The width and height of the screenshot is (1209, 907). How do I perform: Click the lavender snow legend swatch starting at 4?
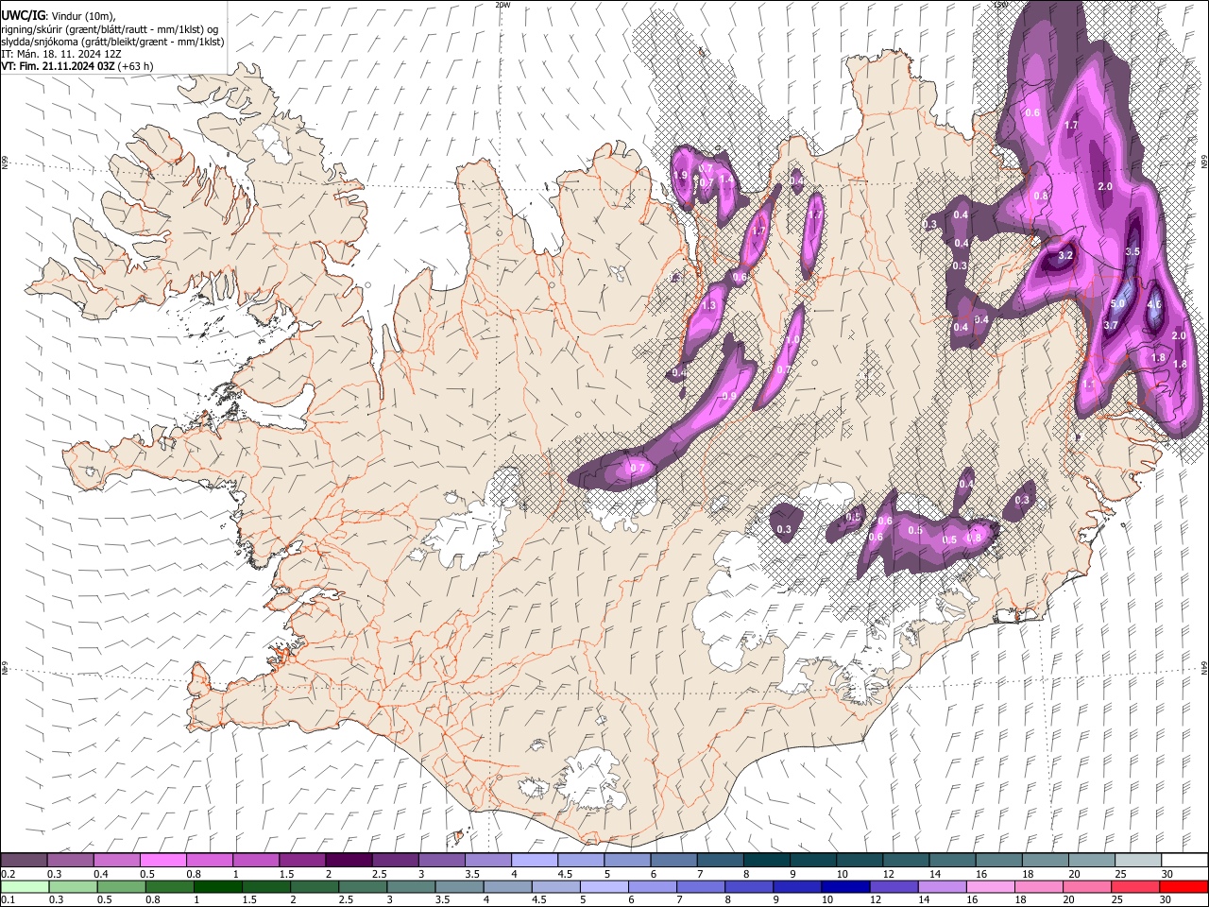[x=534, y=860]
